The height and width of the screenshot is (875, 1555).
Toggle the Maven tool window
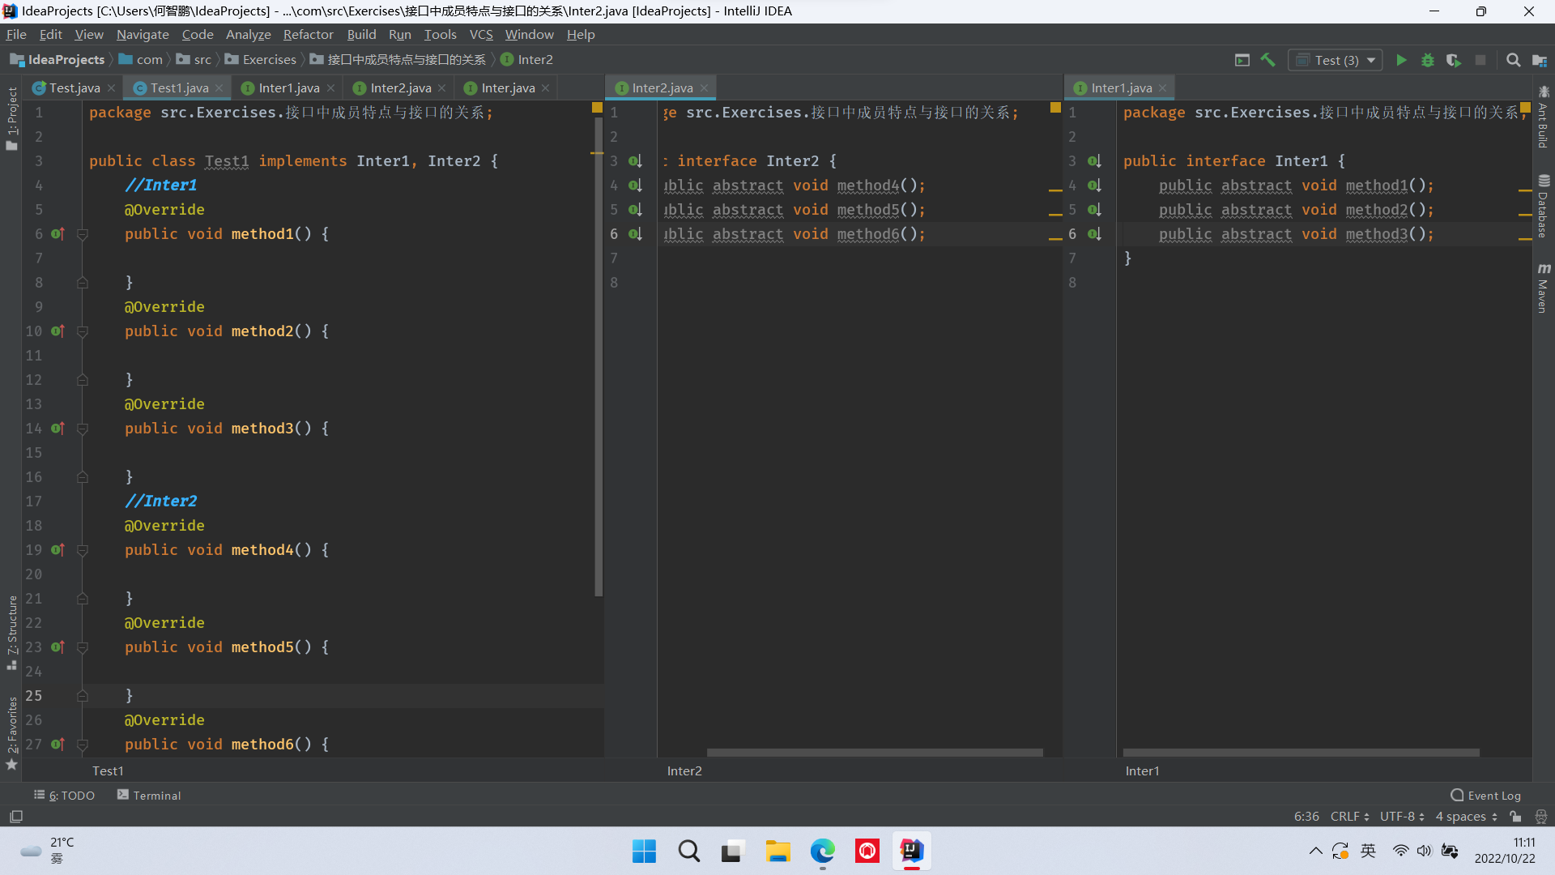pyautogui.click(x=1544, y=288)
